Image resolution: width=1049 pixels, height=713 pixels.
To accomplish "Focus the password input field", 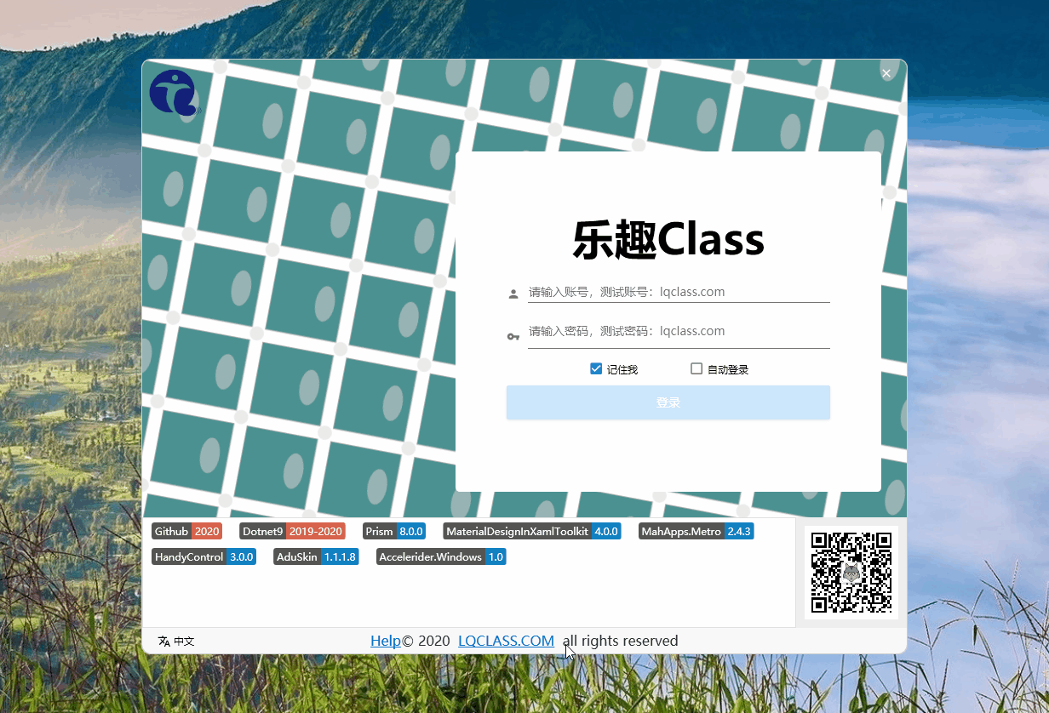I will (x=679, y=332).
